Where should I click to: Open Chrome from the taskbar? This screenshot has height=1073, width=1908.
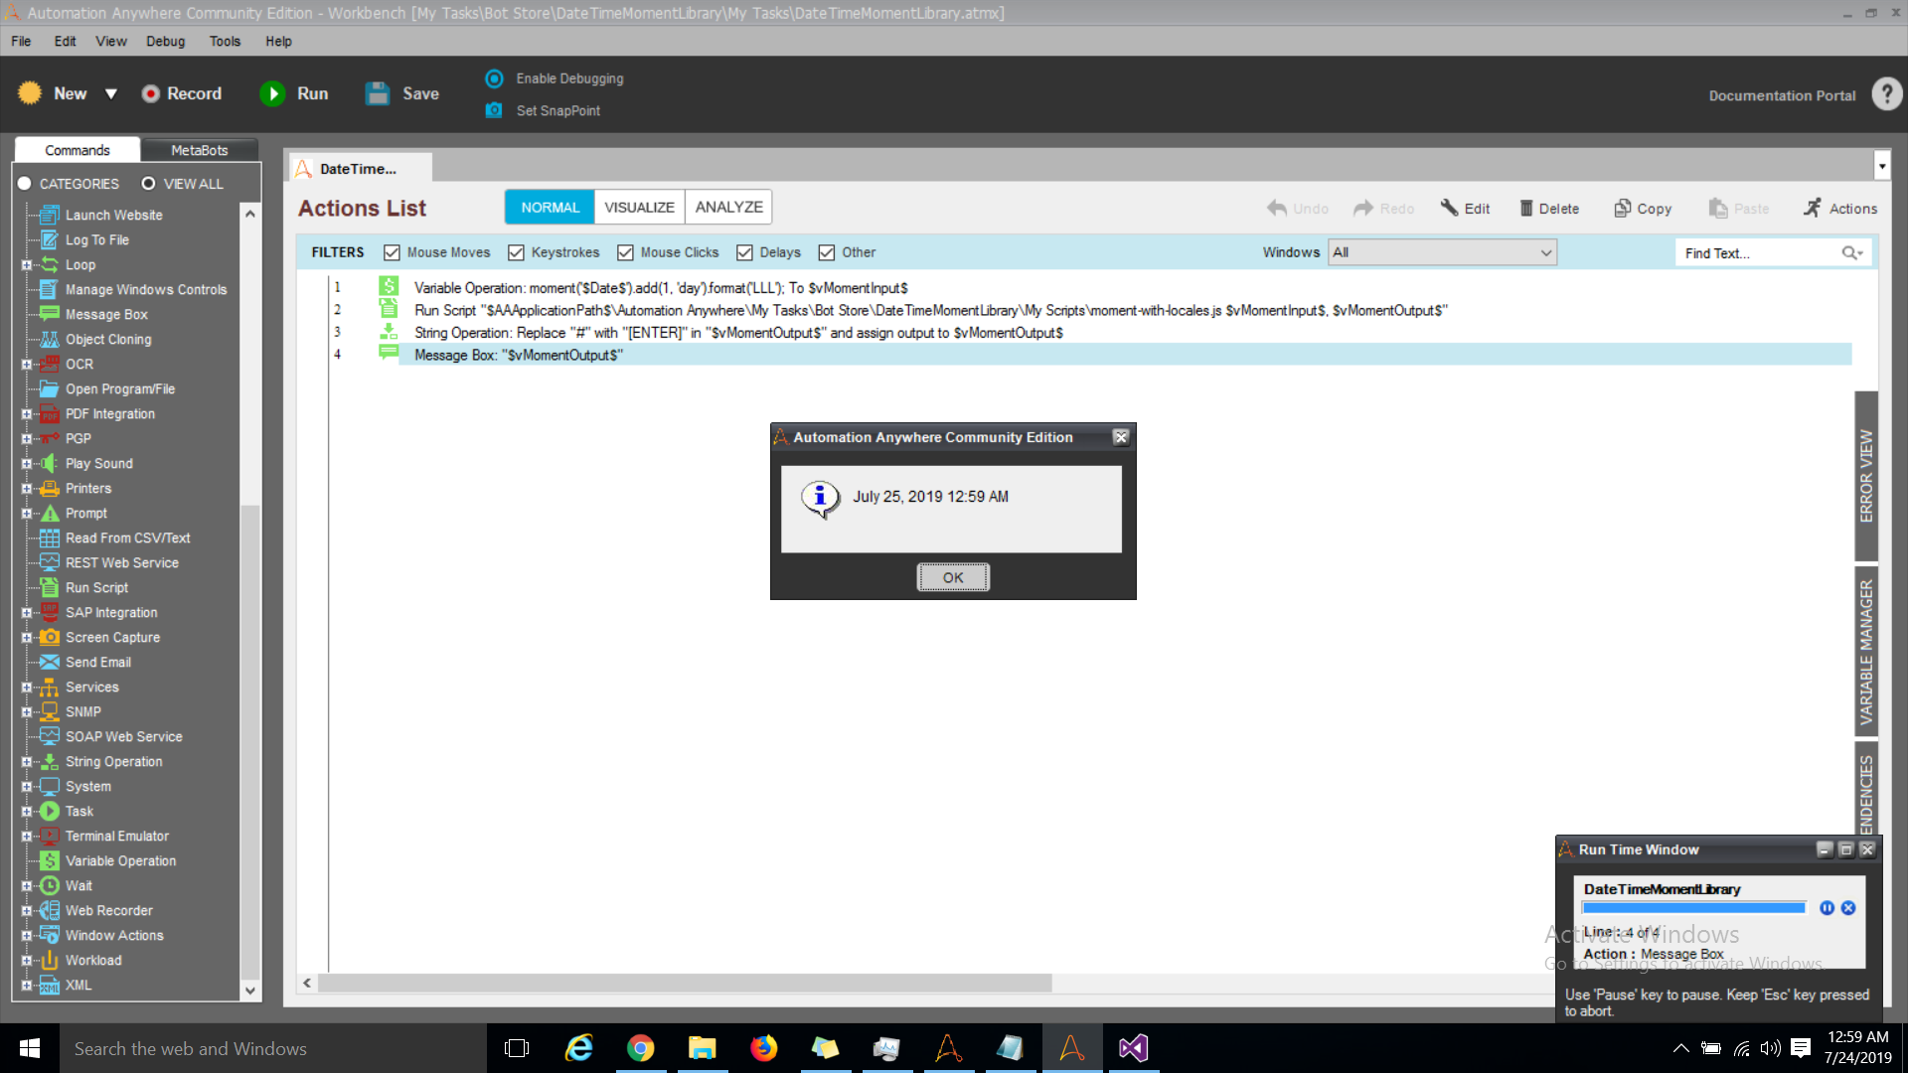tap(641, 1048)
